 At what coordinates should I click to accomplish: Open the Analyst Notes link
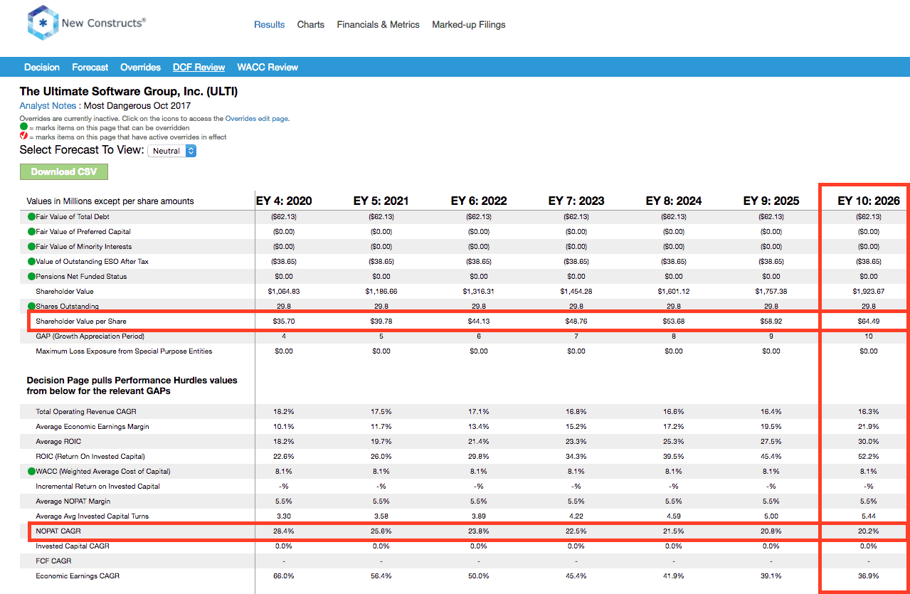tap(48, 105)
